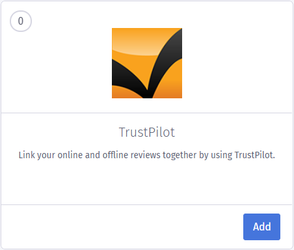Image resolution: width=294 pixels, height=250 pixels.
Task: Click the description about linking reviews
Action: coord(147,155)
